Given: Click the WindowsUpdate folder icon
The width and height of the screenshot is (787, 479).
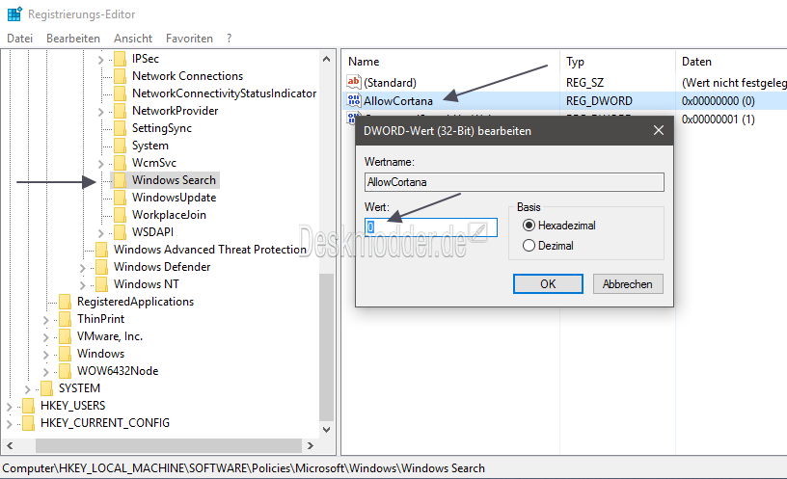Looking at the screenshot, I should click(x=120, y=198).
